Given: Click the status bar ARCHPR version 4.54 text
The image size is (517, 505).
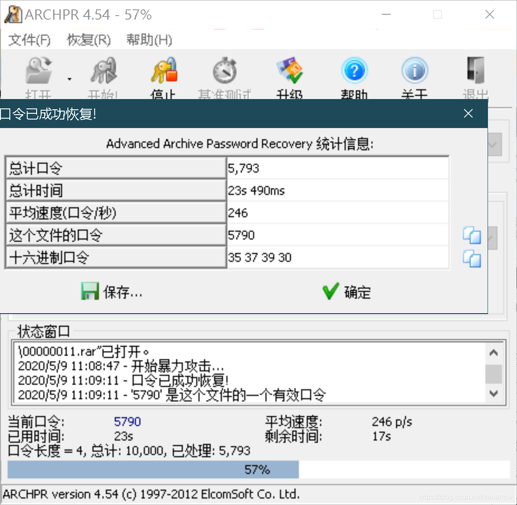Looking at the screenshot, I should [151, 494].
